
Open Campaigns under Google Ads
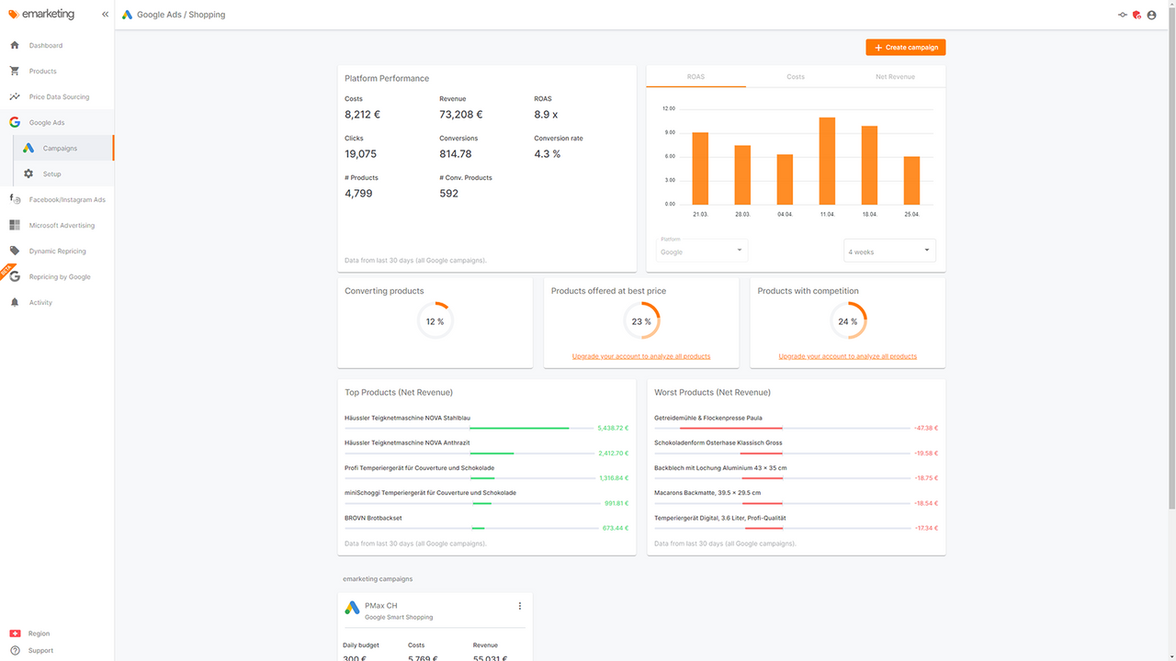(x=58, y=148)
